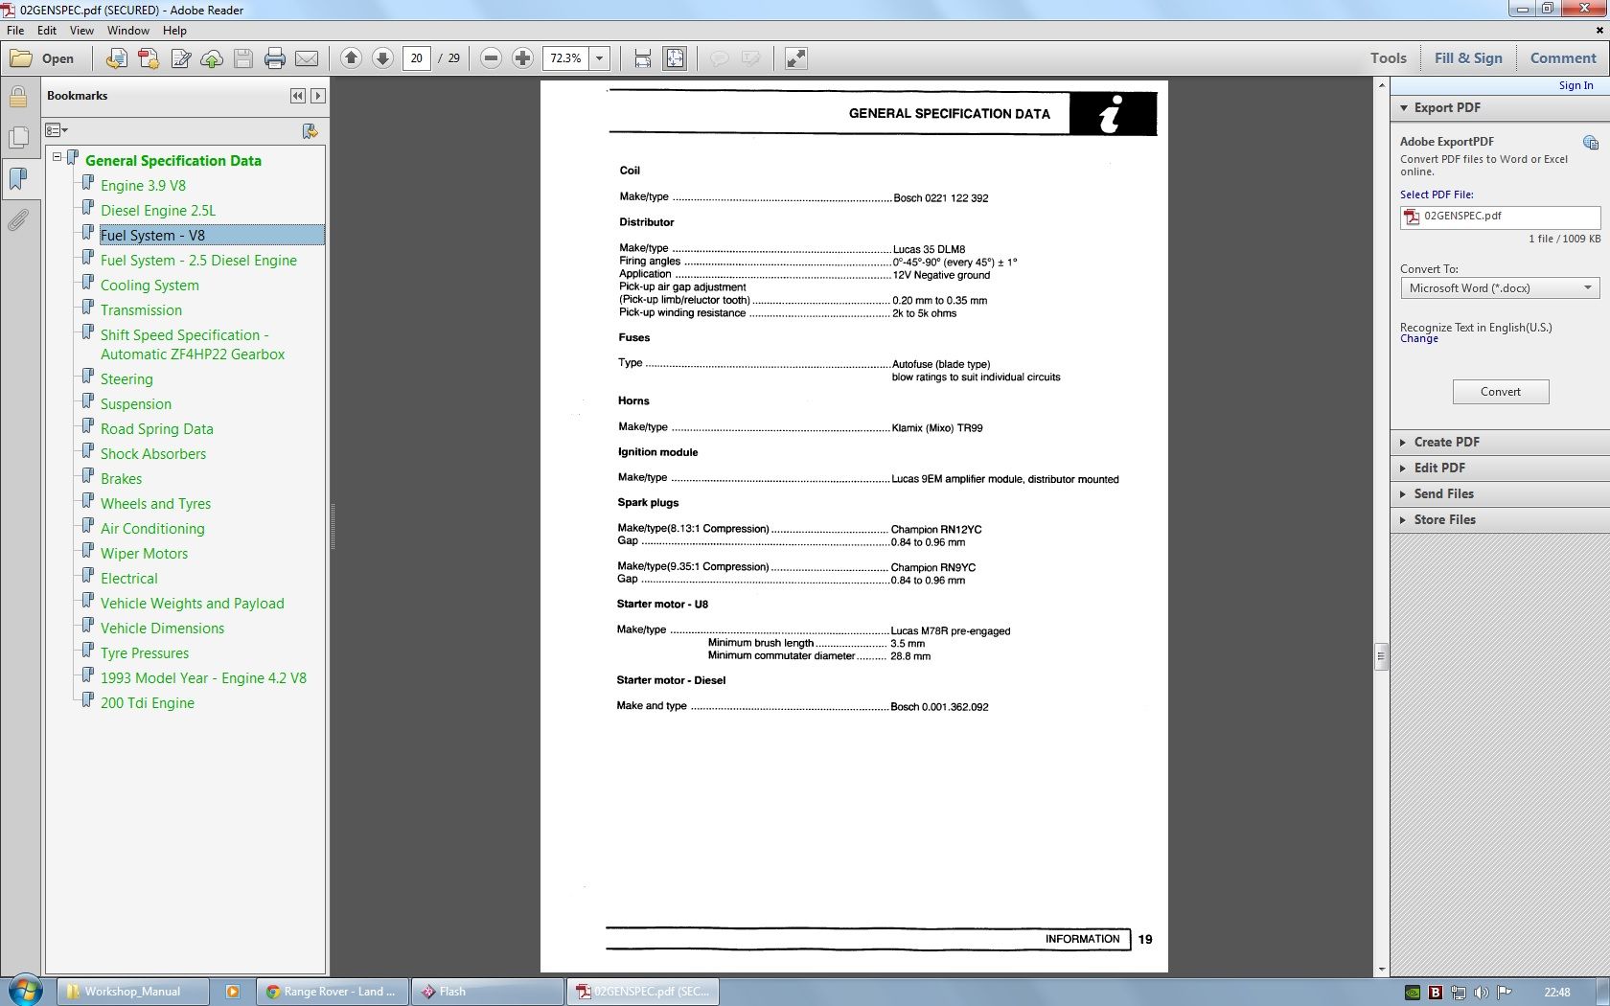Expand the bookmarks pane right arrow
This screenshot has width=1610, height=1006.
coord(318,96)
